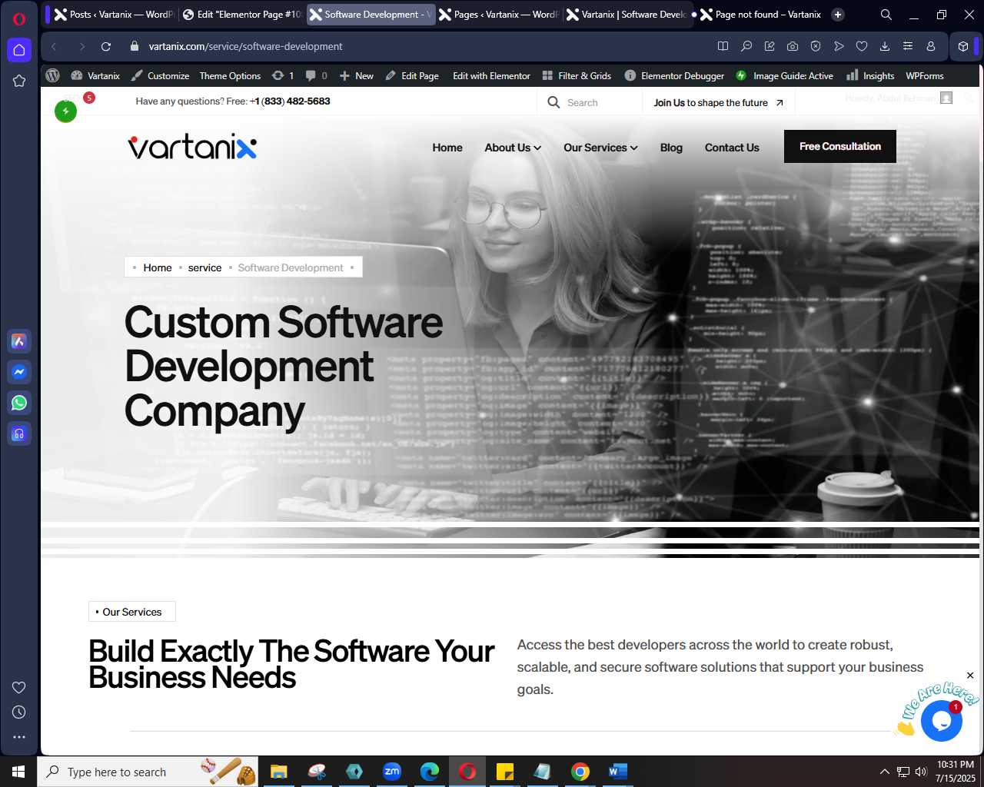Take a snapshot with camera icon
The width and height of the screenshot is (984, 787).
tap(793, 47)
